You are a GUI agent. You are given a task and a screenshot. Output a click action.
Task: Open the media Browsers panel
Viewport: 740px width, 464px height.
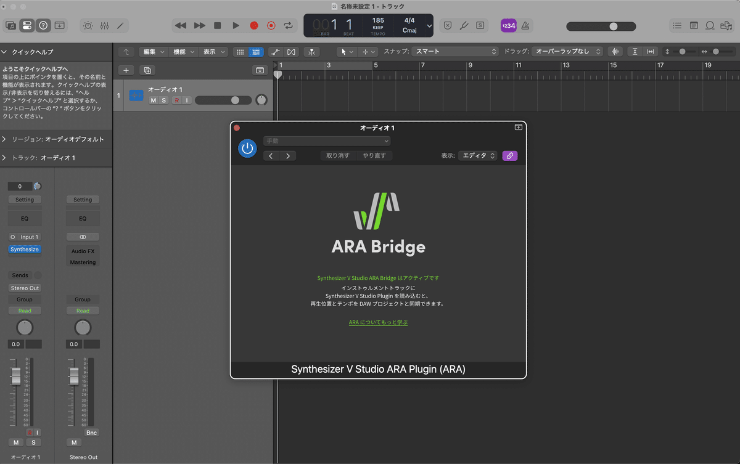click(726, 25)
